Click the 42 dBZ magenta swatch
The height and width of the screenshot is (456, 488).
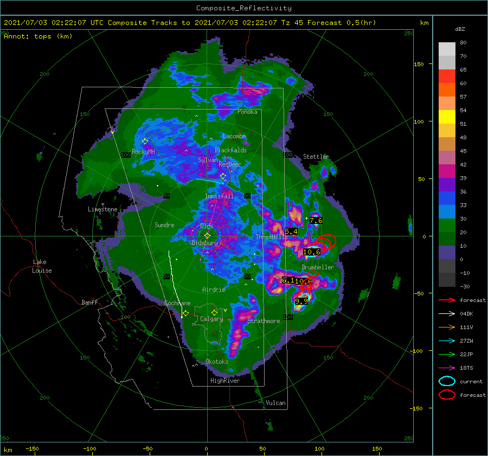pos(447,171)
